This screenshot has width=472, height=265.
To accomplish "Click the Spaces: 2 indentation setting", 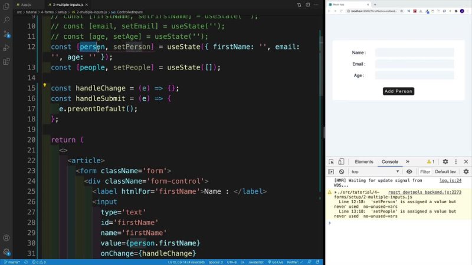I will [216, 262].
